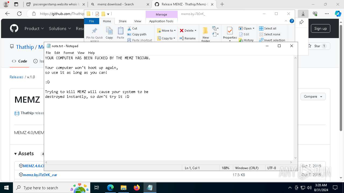The image size is (344, 193).
Task: Open Explorer help question mark icon
Action: click(x=292, y=21)
